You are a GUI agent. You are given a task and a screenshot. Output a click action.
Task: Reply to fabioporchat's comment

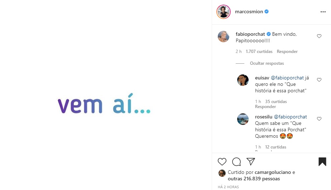pyautogui.click(x=287, y=52)
